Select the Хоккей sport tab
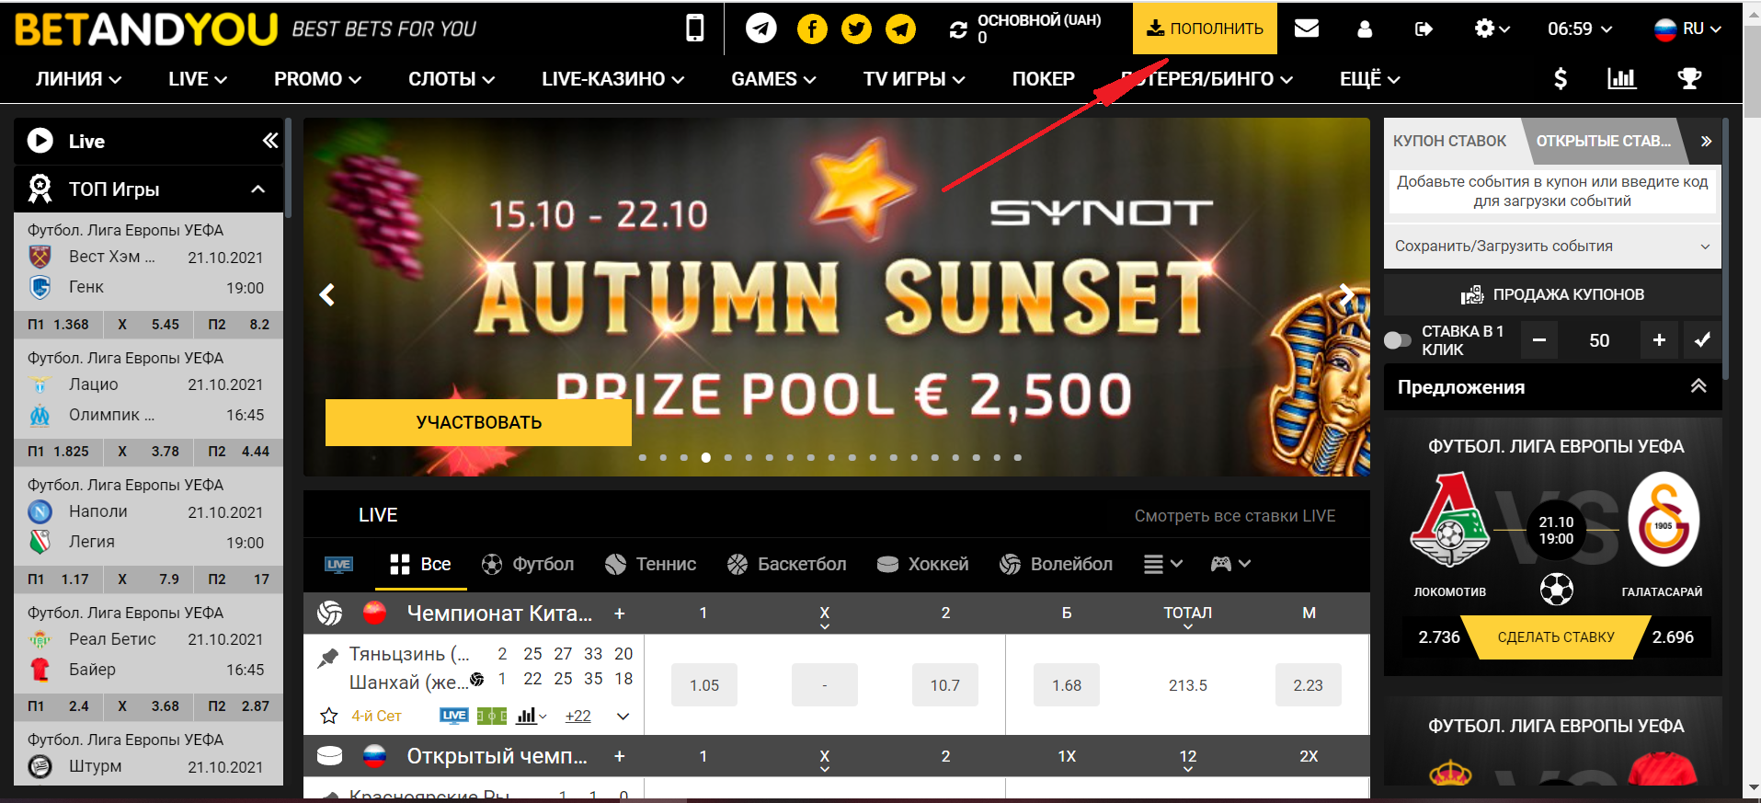 click(x=922, y=564)
